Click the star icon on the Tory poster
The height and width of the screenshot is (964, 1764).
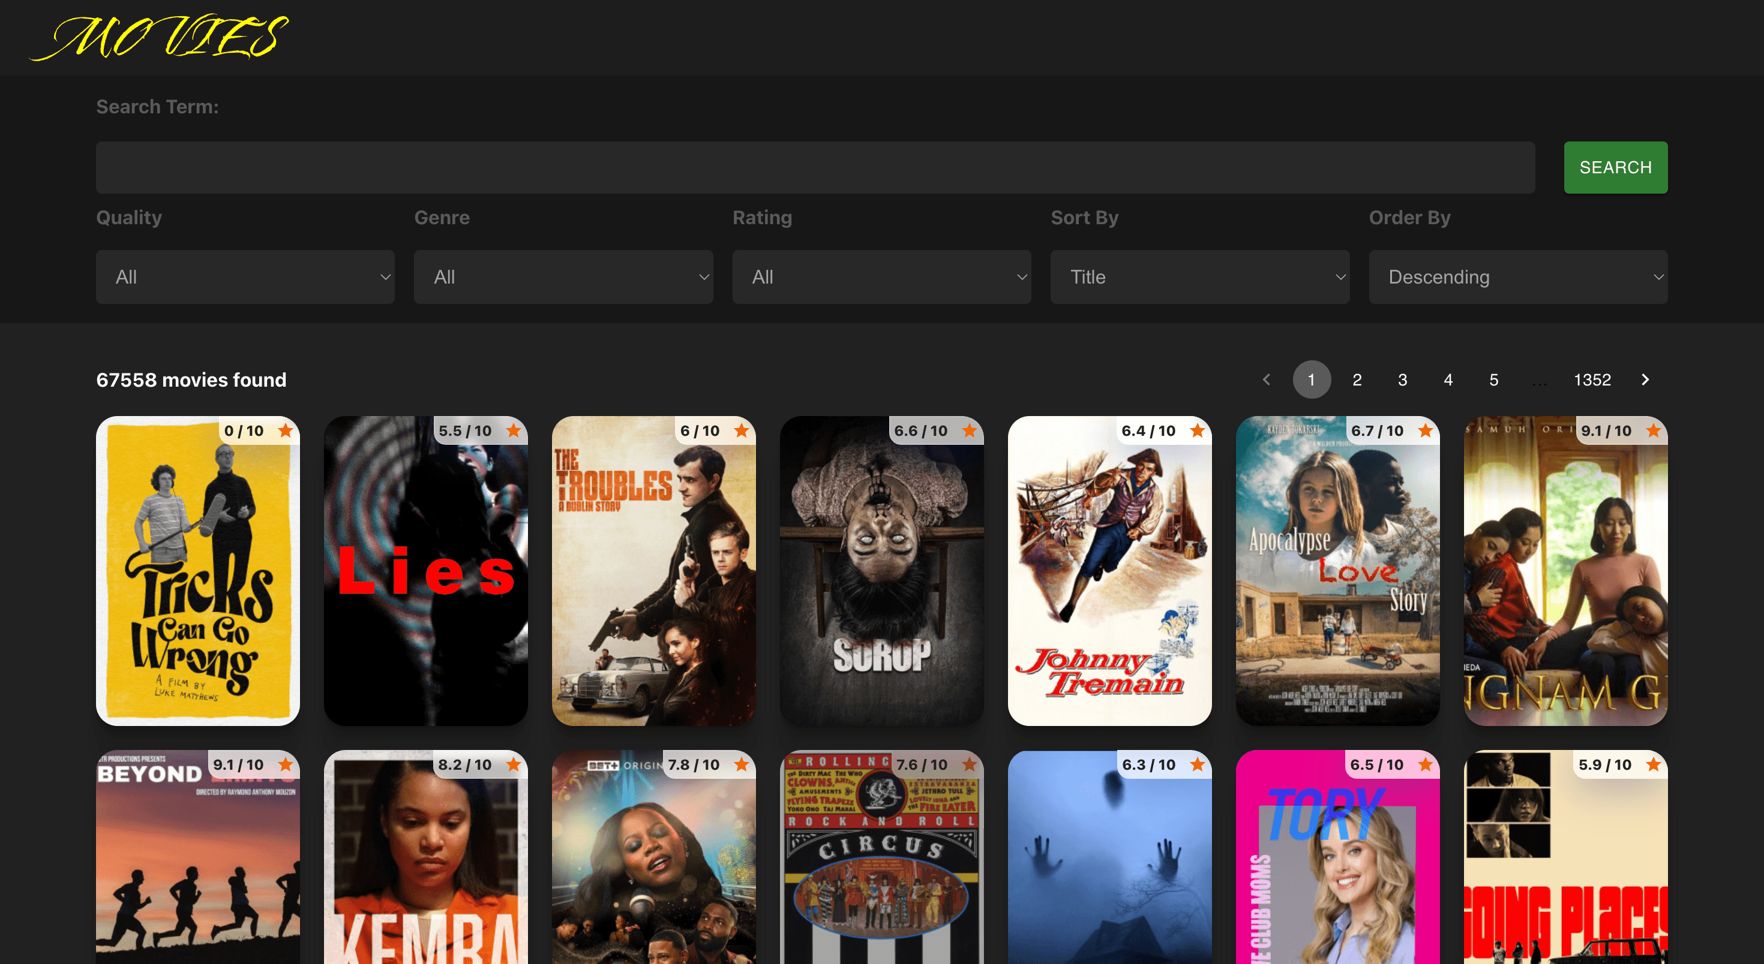1426,765
